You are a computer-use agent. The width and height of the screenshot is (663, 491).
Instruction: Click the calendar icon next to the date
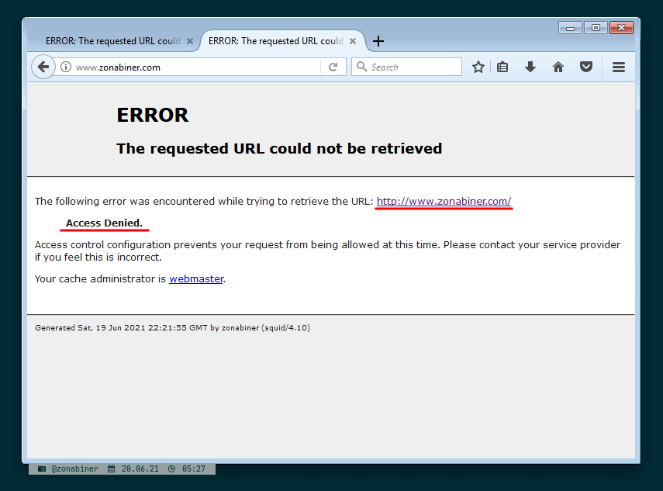tap(112, 469)
